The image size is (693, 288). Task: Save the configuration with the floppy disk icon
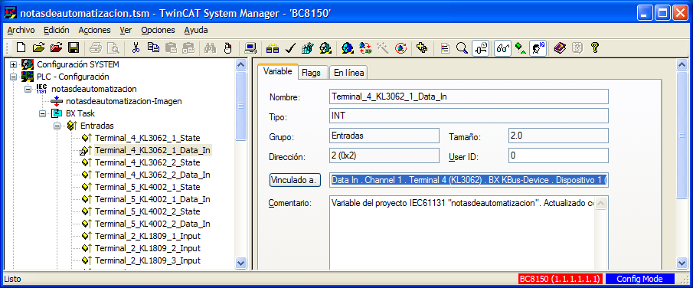pyautogui.click(x=73, y=47)
